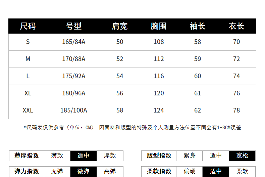Click the 175/92A cell
The image size is (265, 177).
tap(74, 76)
